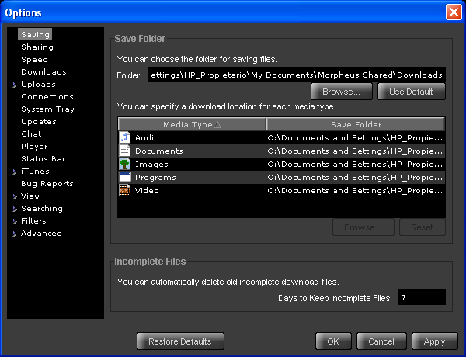
Task: Click the Cancel button
Action: (x=381, y=341)
